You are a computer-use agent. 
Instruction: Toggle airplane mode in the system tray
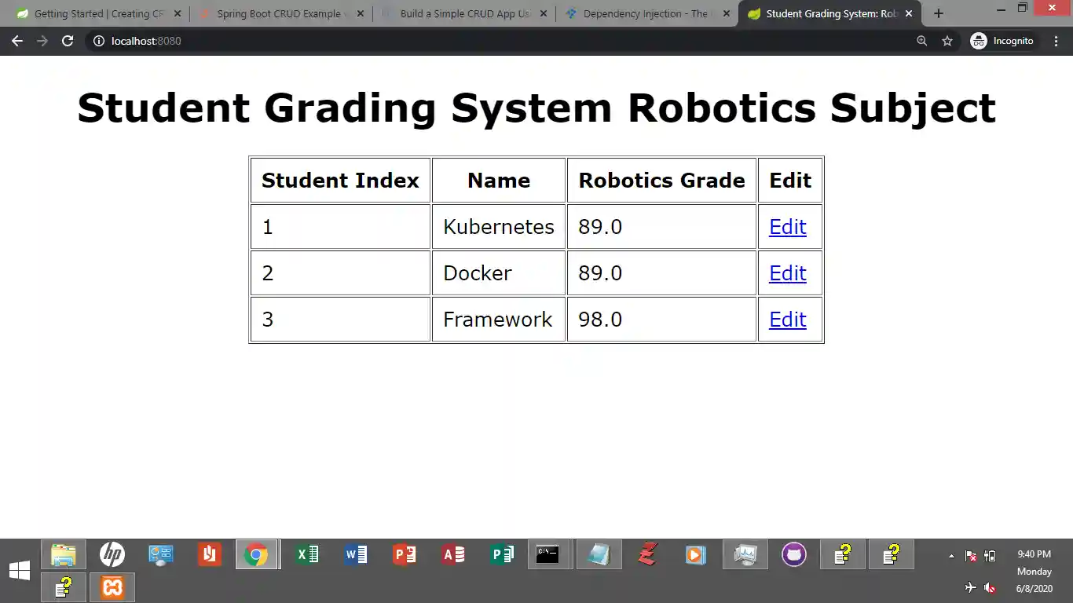click(969, 588)
